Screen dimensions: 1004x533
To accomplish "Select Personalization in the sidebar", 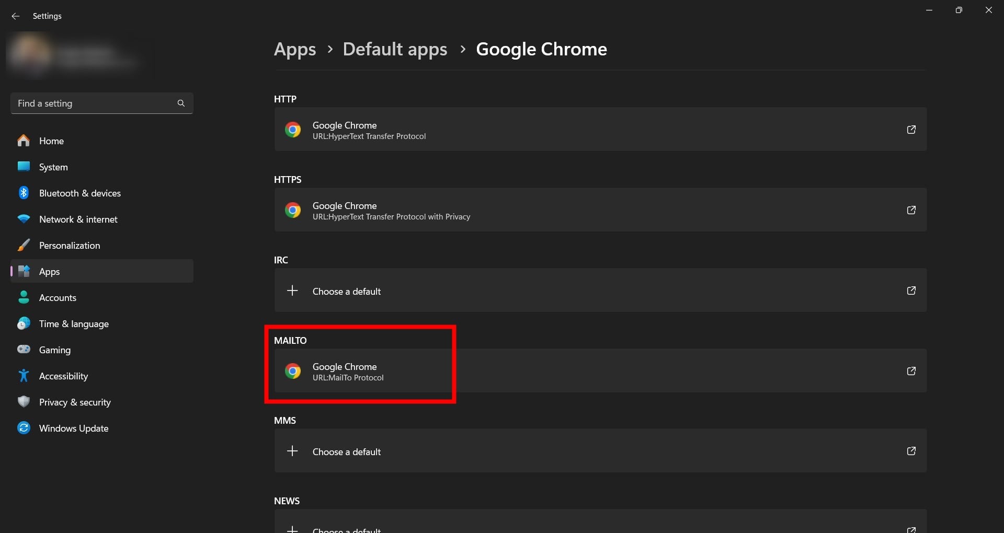I will point(102,245).
